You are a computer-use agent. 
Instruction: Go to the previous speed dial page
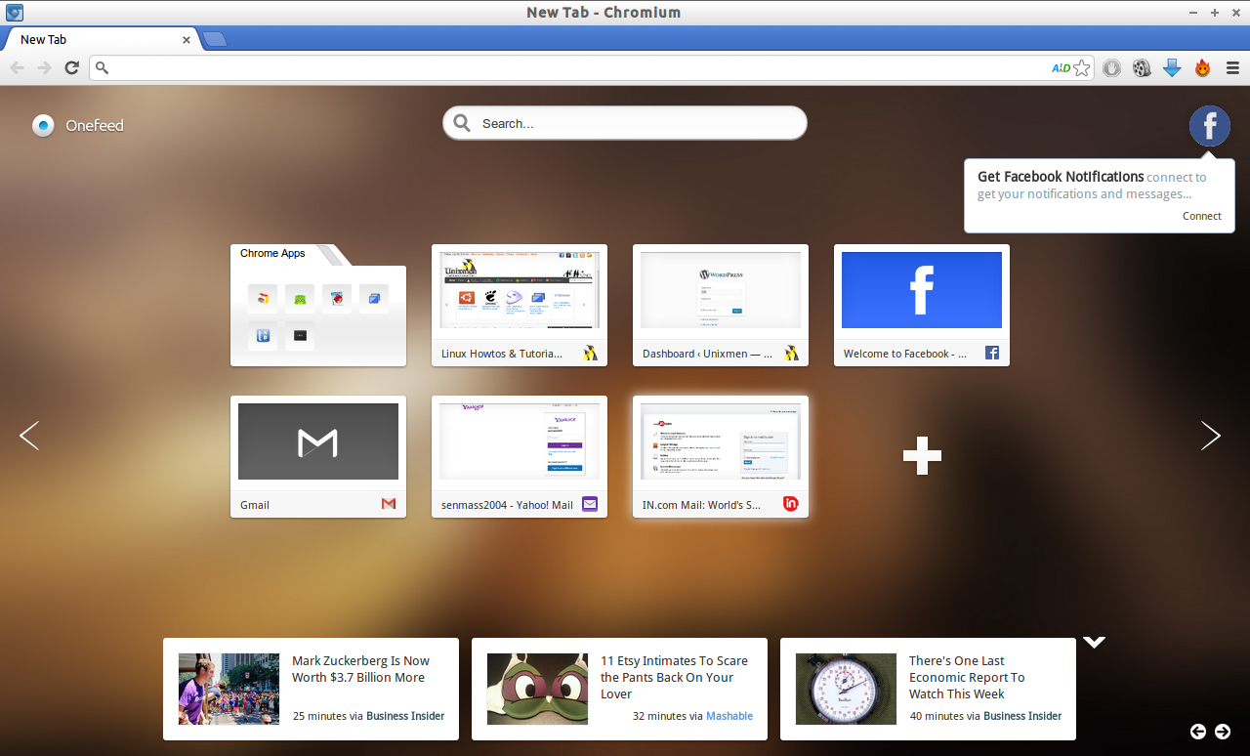tap(29, 436)
